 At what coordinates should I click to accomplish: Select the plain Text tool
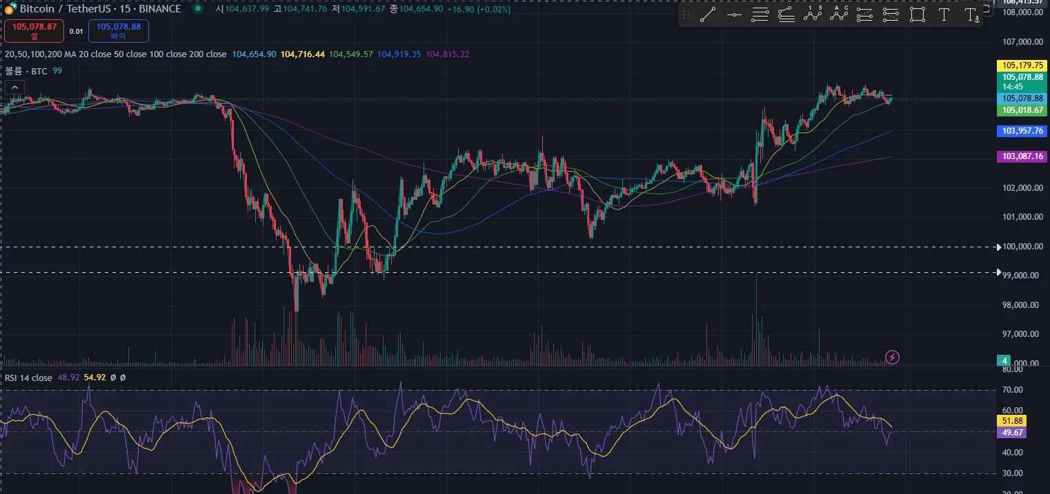point(944,15)
